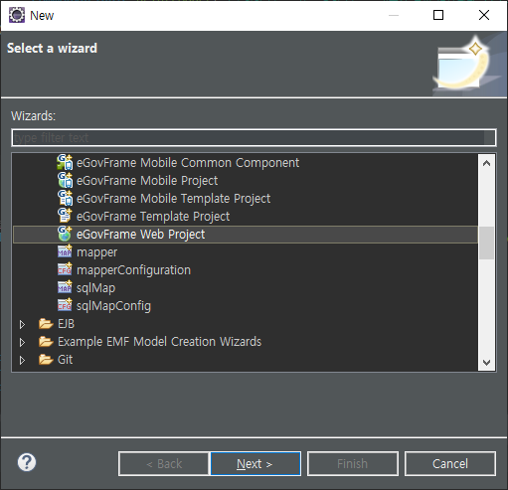This screenshot has height=490, width=508.
Task: Click the EJB folder icon
Action: 46,324
